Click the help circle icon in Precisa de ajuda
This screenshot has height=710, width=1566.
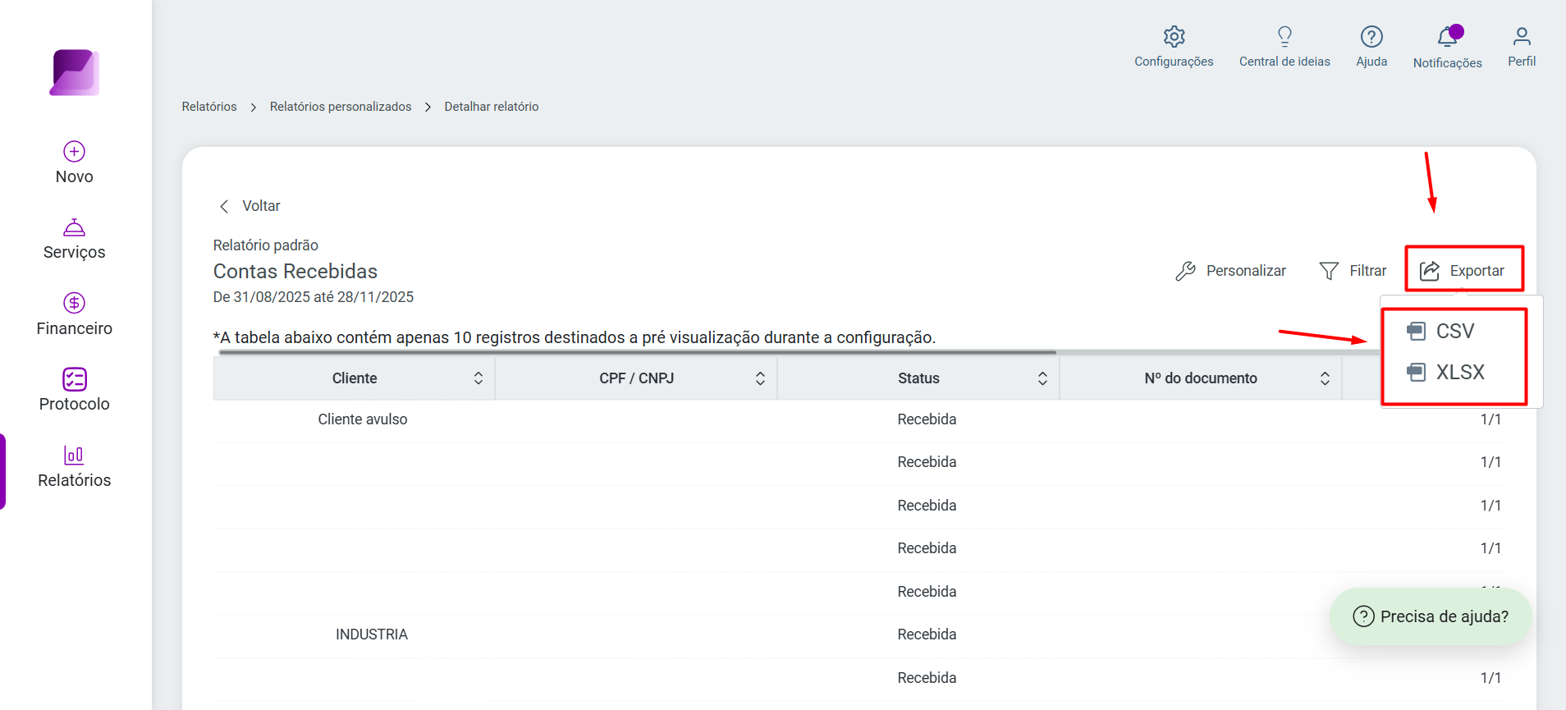[x=1363, y=616]
